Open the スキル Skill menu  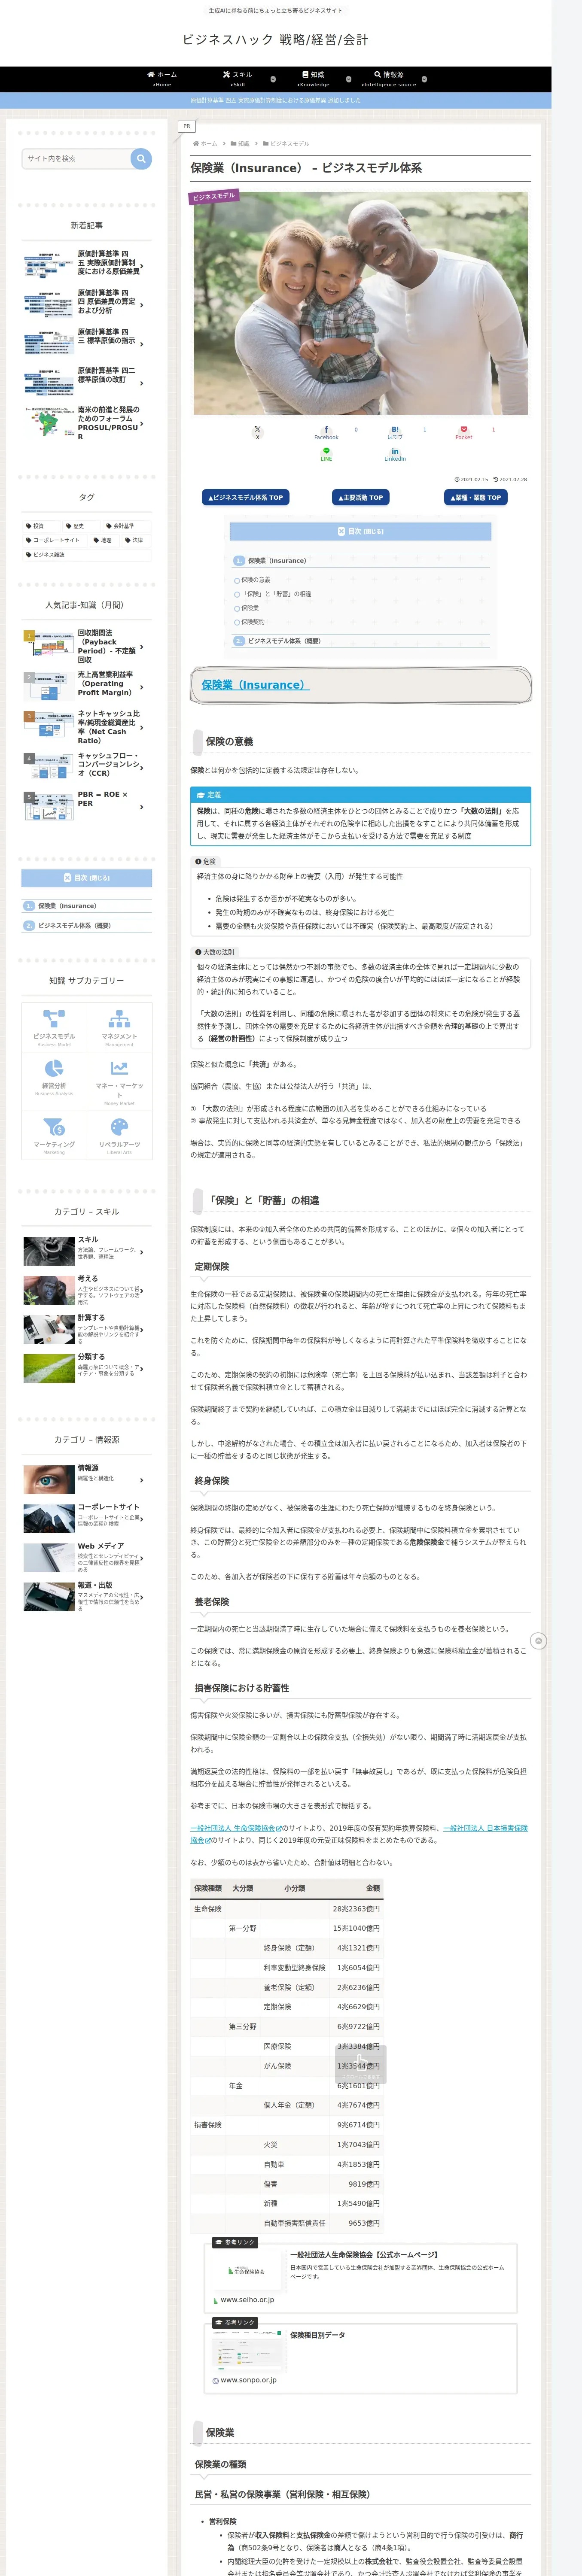238,79
